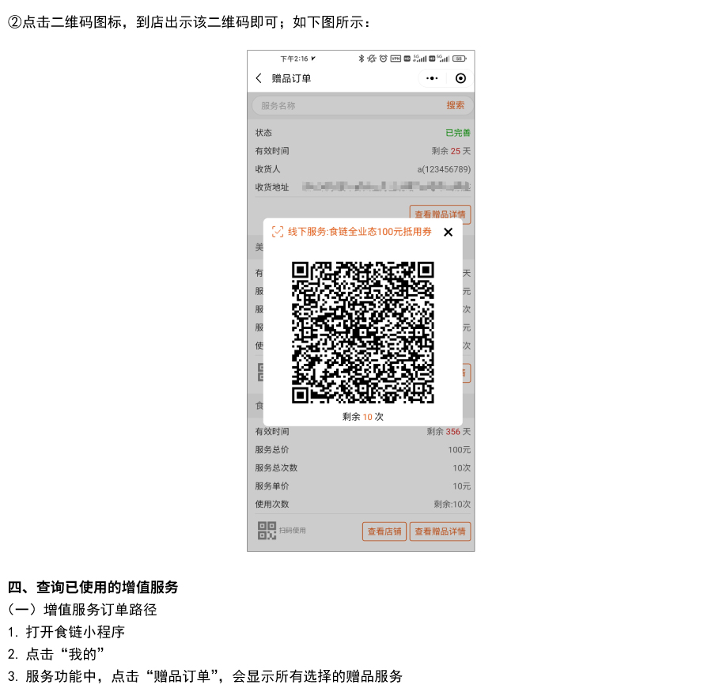
Task: Click the Bluetooth icon in status bar
Action: [362, 59]
